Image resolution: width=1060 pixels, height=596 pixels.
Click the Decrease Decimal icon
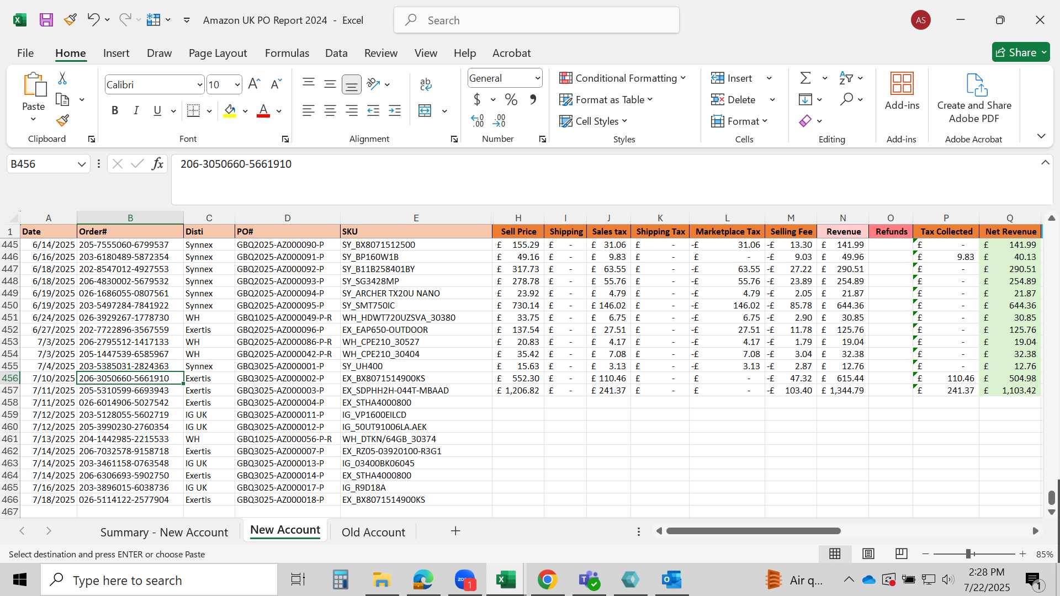(x=499, y=120)
